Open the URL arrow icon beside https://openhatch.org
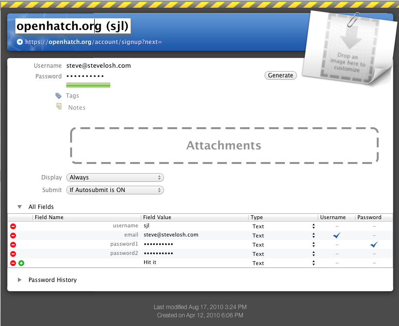The height and width of the screenshot is (326, 399). (20, 42)
